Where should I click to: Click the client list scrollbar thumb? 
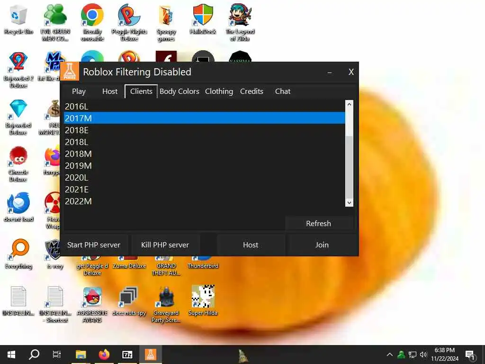[x=349, y=166]
